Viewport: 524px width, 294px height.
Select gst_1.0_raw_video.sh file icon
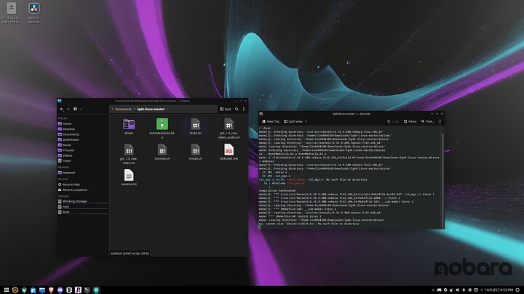click(129, 150)
